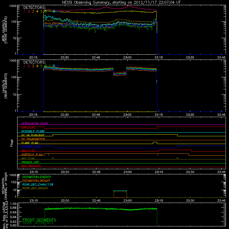Viewport: 229px width, 229px height.
Task: Click the FLARE_FLAG label
Action: pyautogui.click(x=30, y=143)
